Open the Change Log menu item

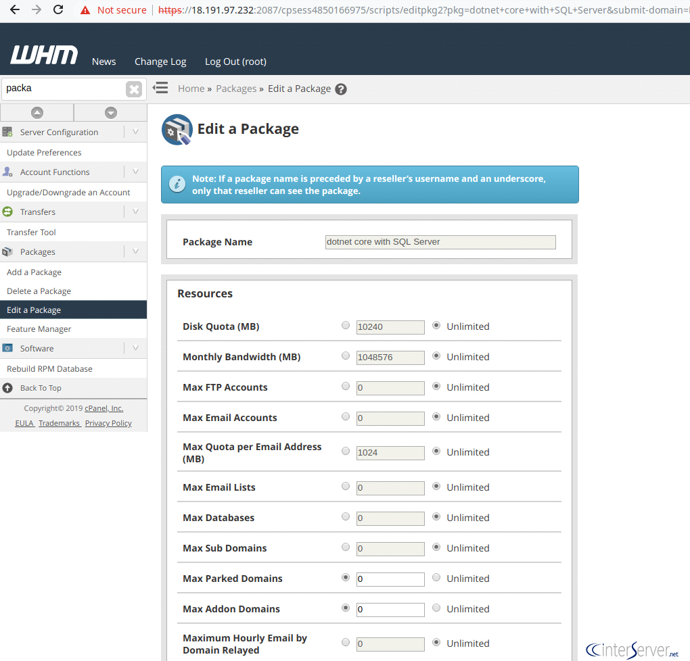point(160,62)
